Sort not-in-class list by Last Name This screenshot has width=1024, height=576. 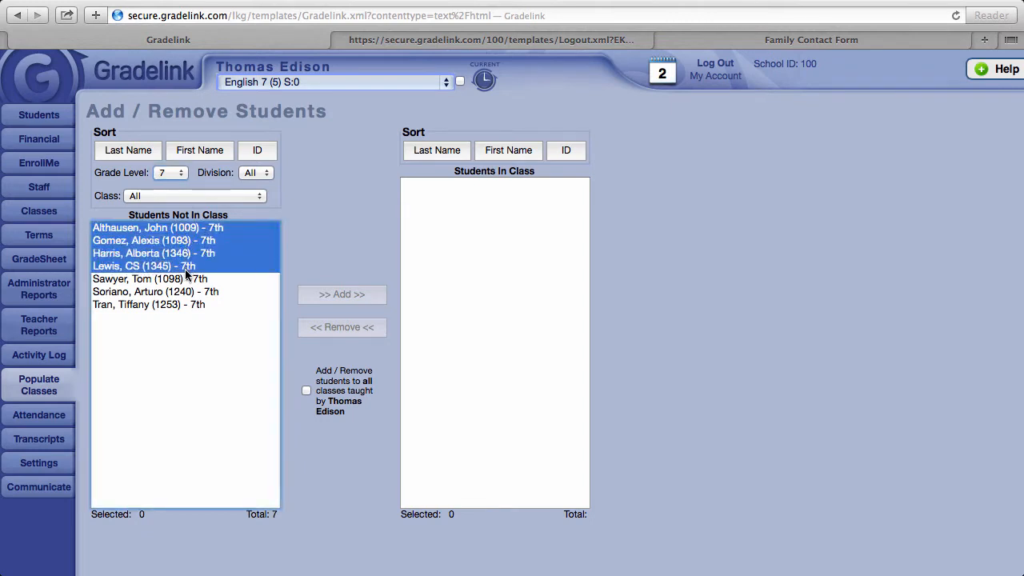click(128, 150)
